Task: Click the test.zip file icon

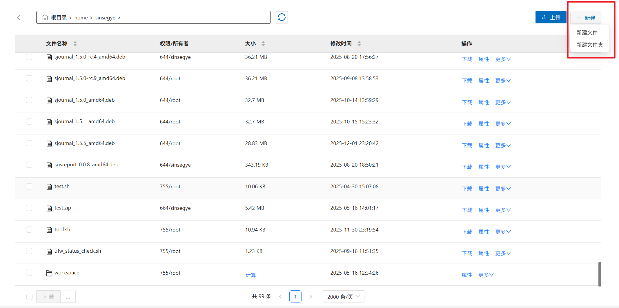Action: (49, 208)
